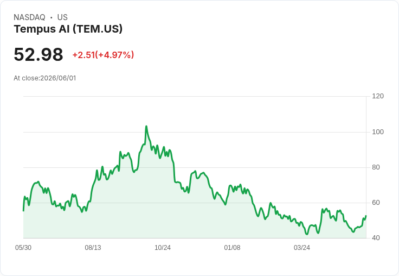
Task: Click the 08/13 date axis label
Action: [x=93, y=247]
